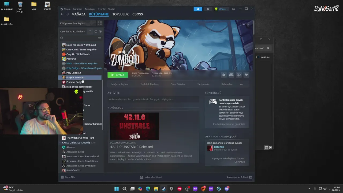This screenshot has width=343, height=193.
Task: Select Aimlabs in the library list
Action: click(71, 147)
